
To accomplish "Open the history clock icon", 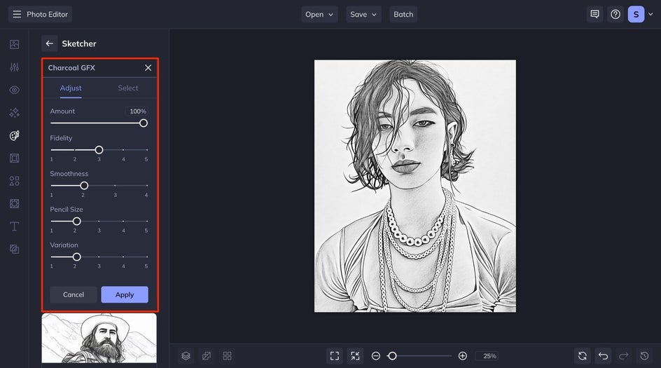I will tap(645, 356).
